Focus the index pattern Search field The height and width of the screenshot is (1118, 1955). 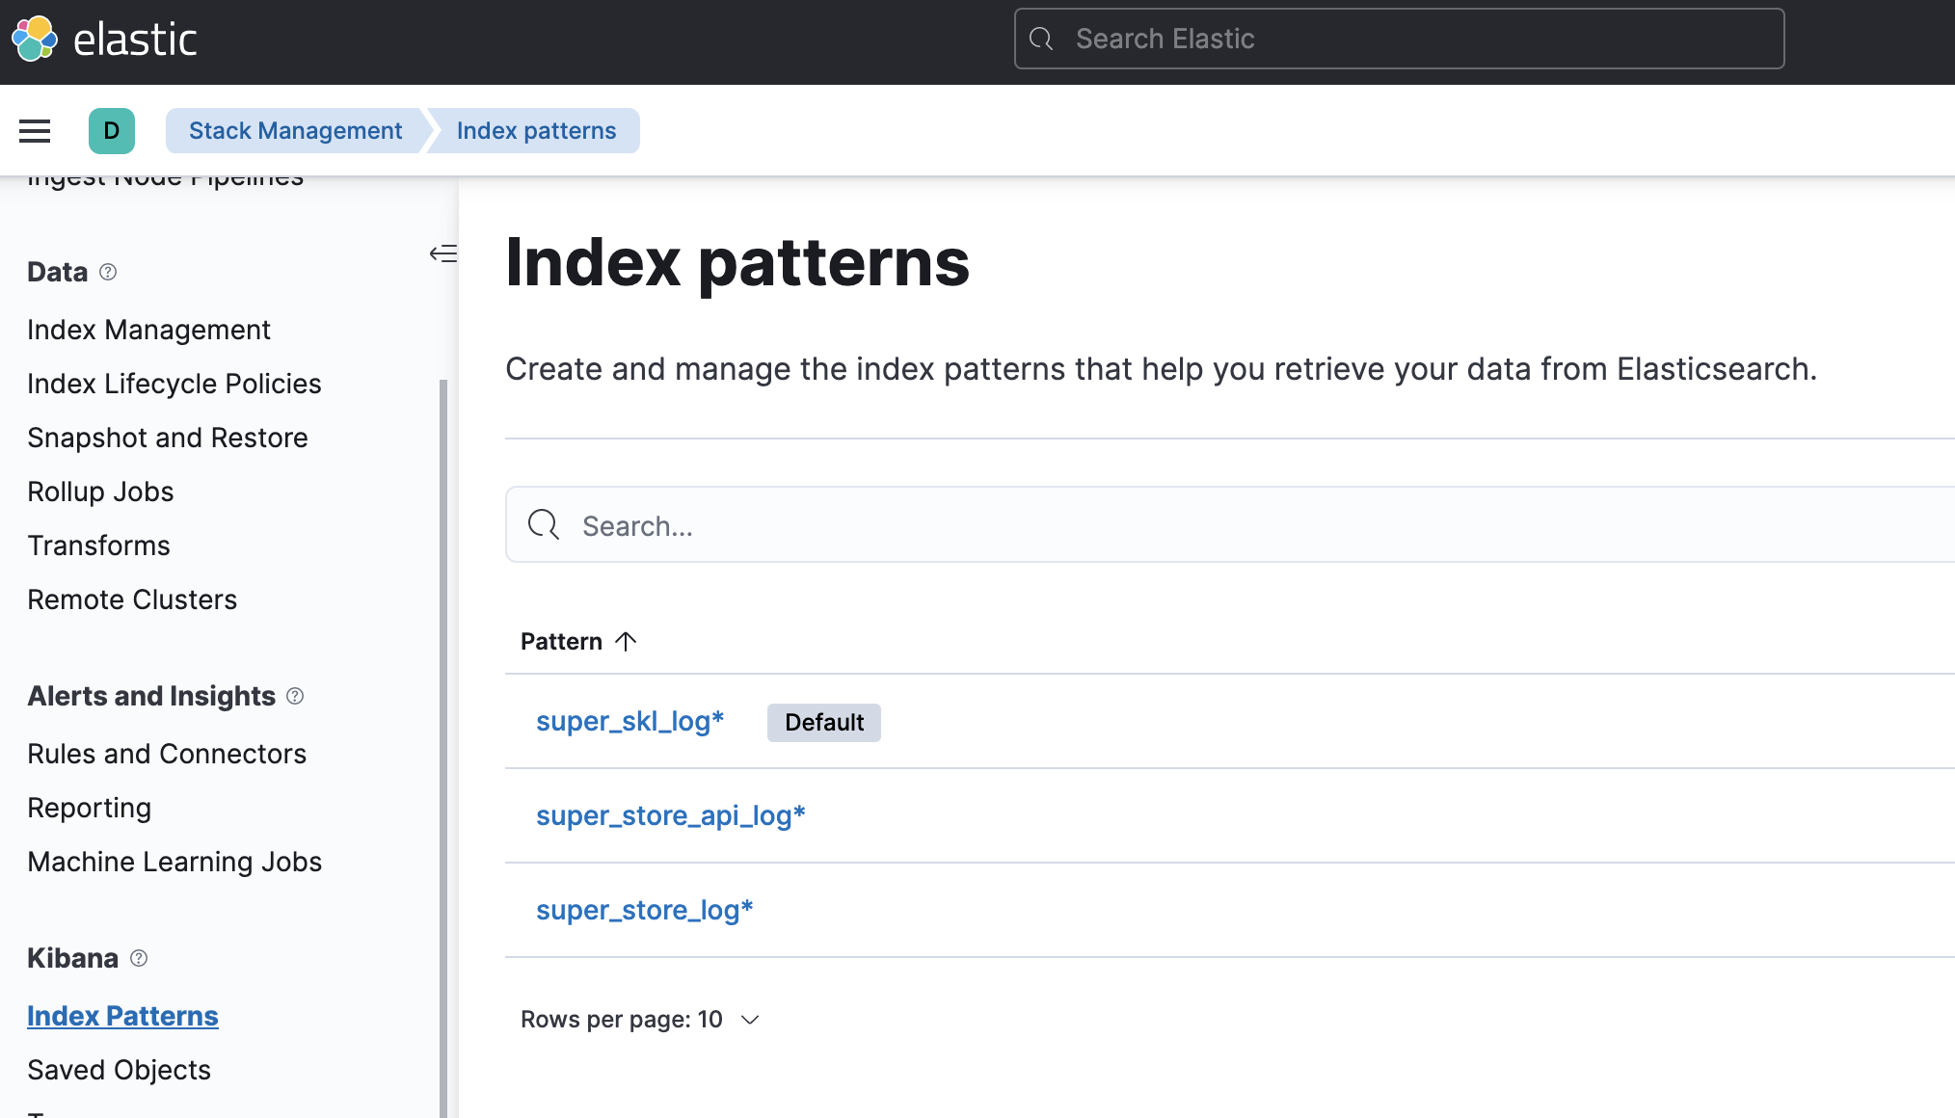[x=1230, y=525]
